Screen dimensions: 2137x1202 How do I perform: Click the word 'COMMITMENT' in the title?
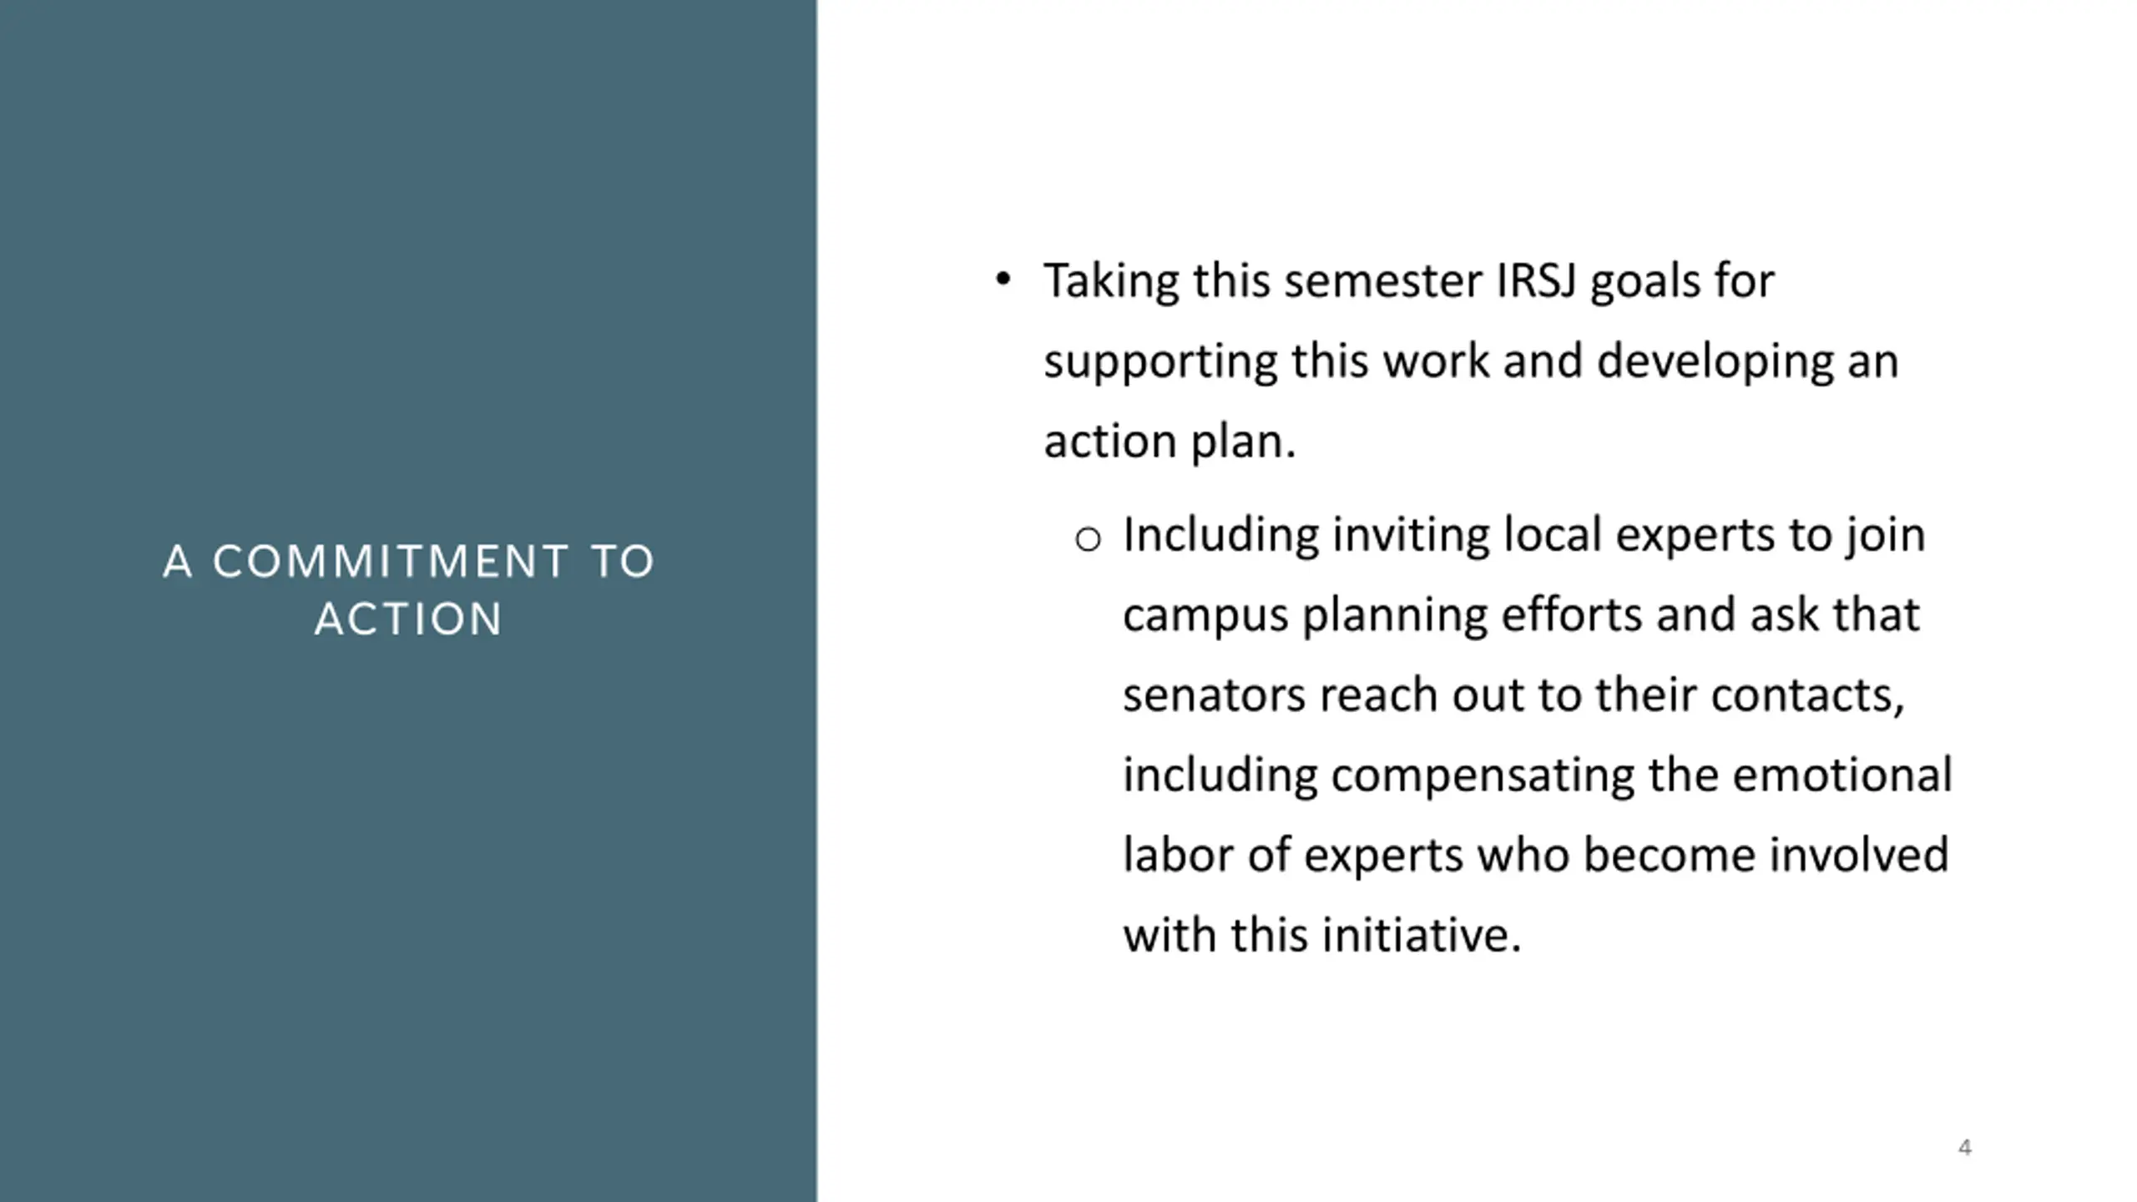[x=392, y=561]
